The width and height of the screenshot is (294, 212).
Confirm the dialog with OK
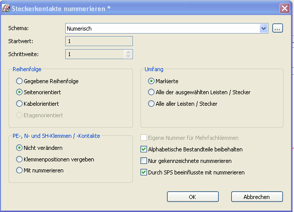click(193, 197)
